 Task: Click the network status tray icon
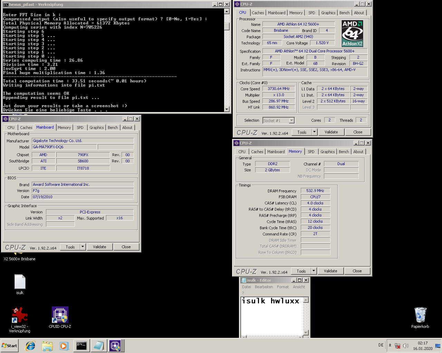397,346
